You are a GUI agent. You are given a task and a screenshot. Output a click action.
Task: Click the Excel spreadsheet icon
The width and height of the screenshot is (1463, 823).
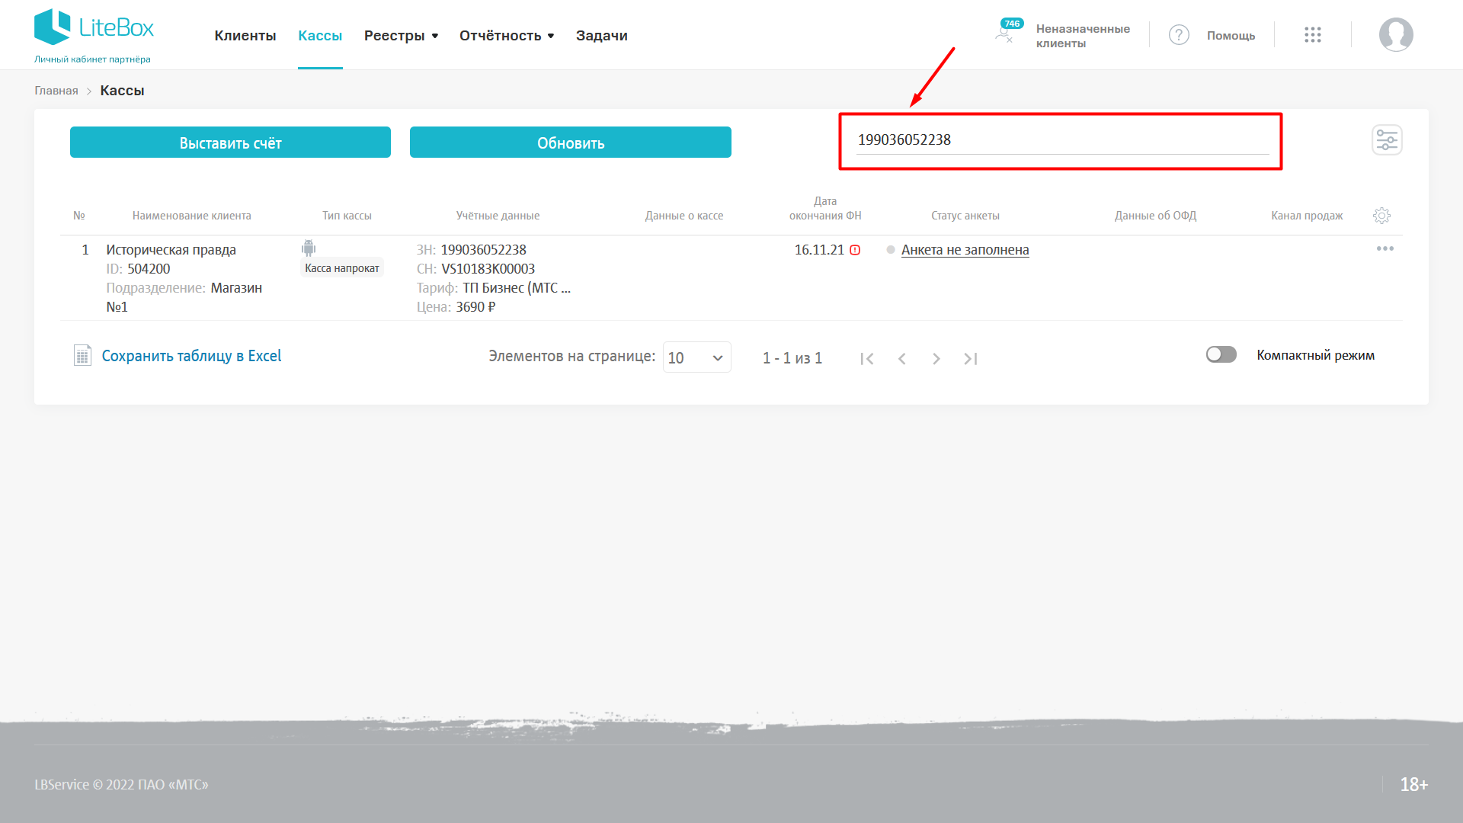click(x=82, y=355)
